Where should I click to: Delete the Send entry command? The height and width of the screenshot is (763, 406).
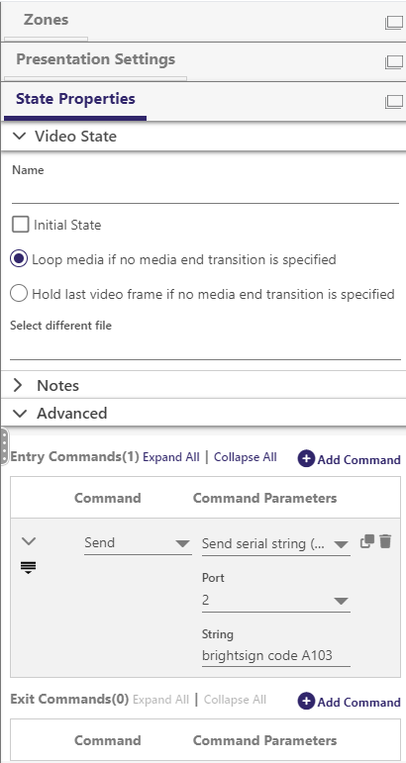point(385,541)
